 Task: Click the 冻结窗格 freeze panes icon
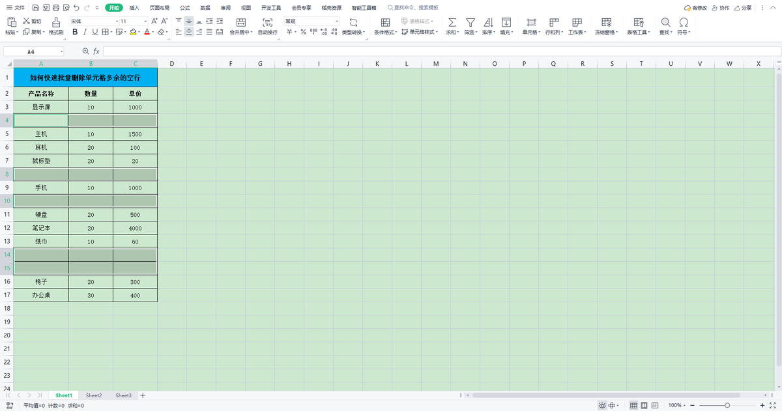click(606, 22)
